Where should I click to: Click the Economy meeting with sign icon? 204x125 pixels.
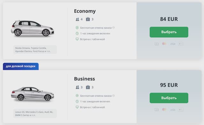(x=77, y=39)
